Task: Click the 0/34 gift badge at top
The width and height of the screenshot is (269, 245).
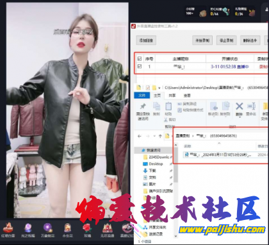Action: pos(245,12)
